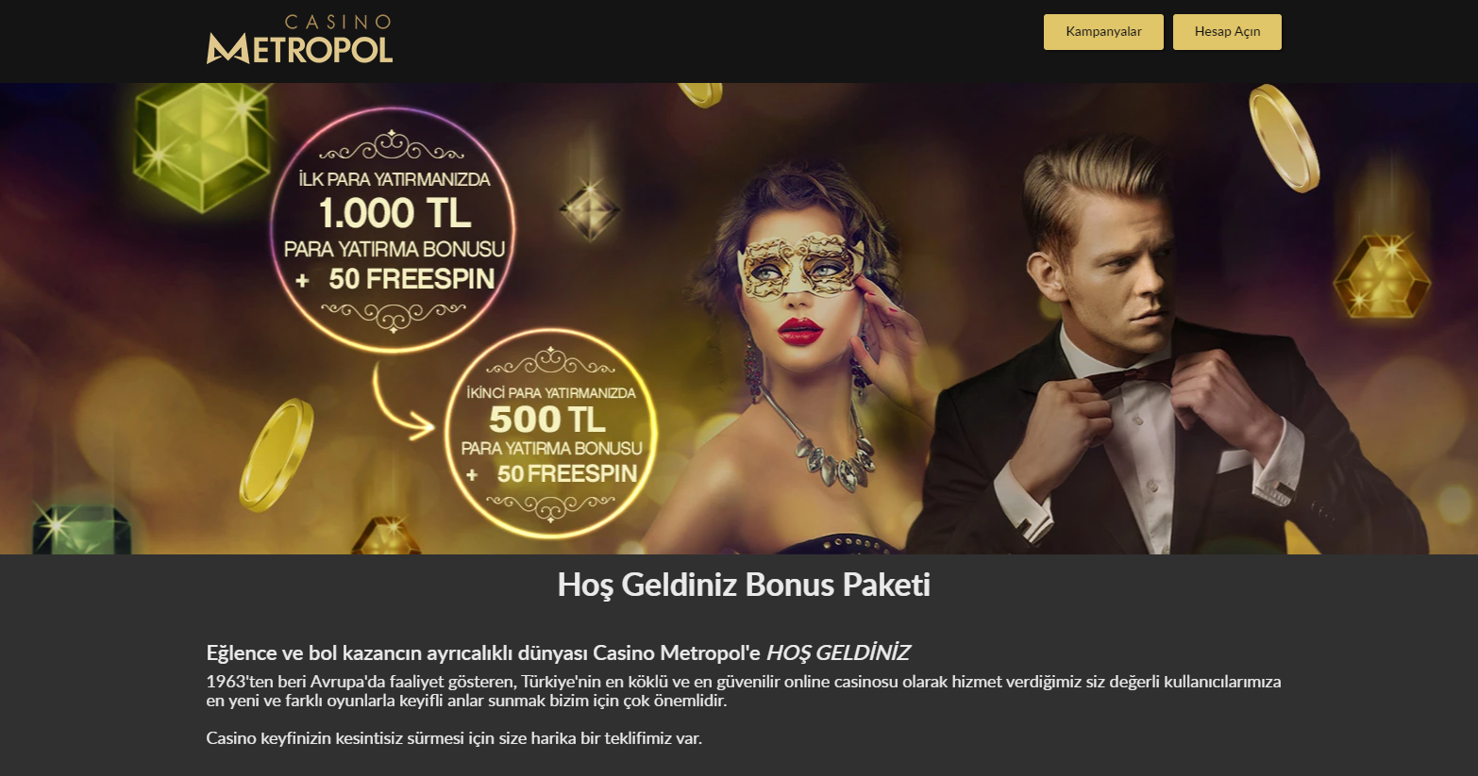Open the Kampanyalar page
The width and height of the screenshot is (1478, 776).
1103,32
